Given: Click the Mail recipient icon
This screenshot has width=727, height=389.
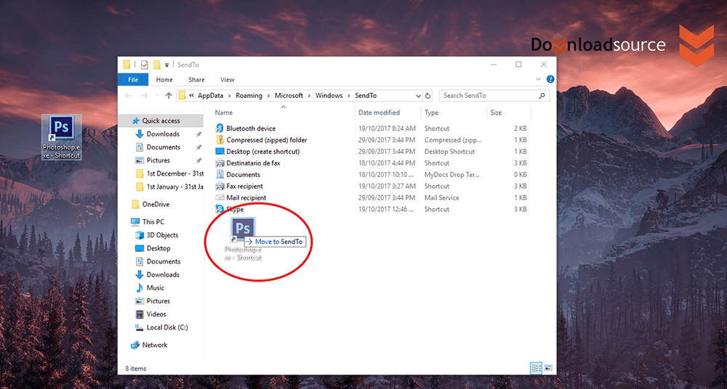Looking at the screenshot, I should click(x=220, y=197).
